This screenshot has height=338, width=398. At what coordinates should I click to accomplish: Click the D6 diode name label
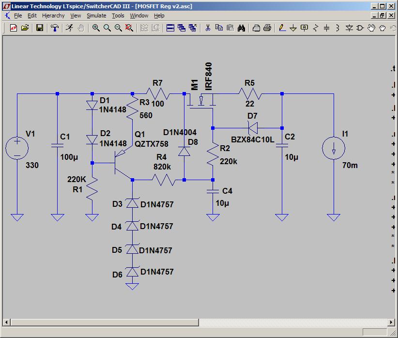(x=117, y=275)
